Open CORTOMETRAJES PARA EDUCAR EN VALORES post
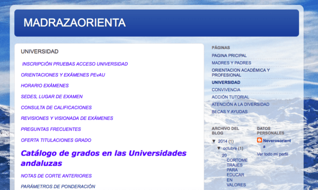The width and height of the screenshot is (318, 190). tap(237, 172)
